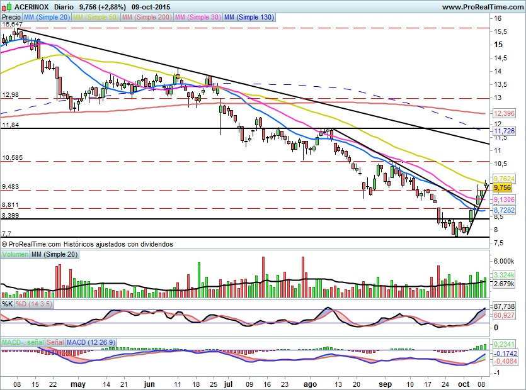Screen dimensions: 526x390
Task: Open the www.ProRealTime.com link
Action: coord(482,7)
